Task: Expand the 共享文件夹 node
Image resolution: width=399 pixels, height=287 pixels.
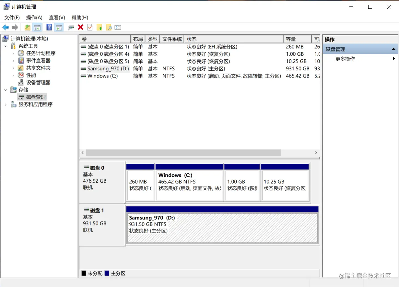Action: 13,68
